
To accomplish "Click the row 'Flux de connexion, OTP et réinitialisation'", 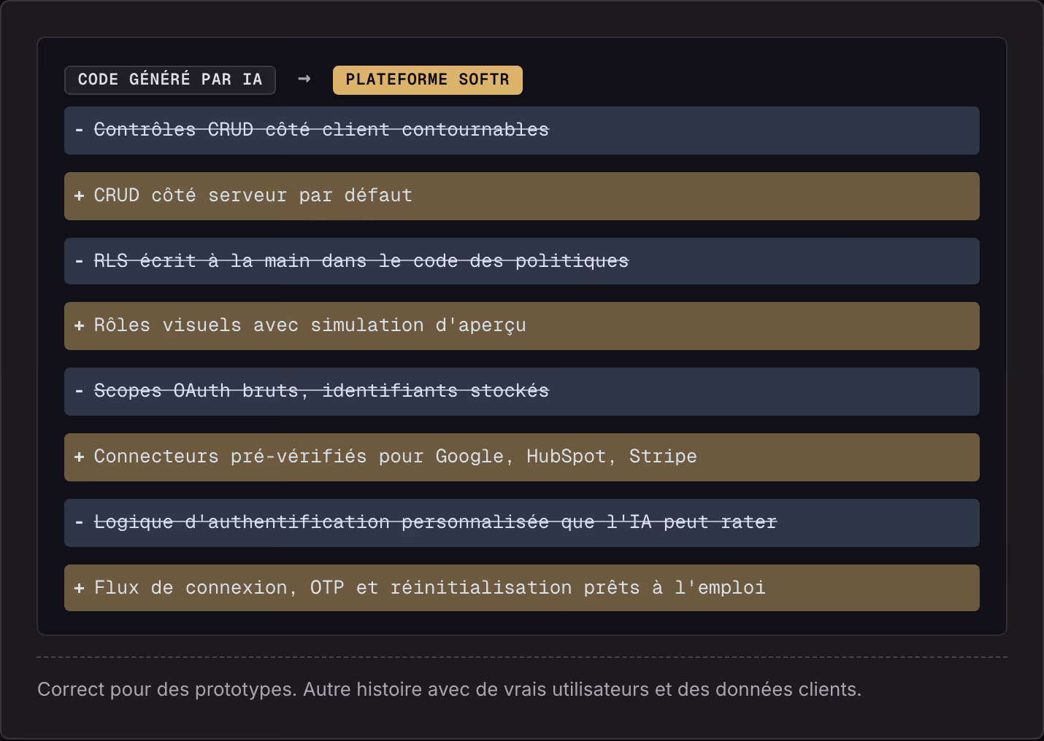I will pos(522,588).
